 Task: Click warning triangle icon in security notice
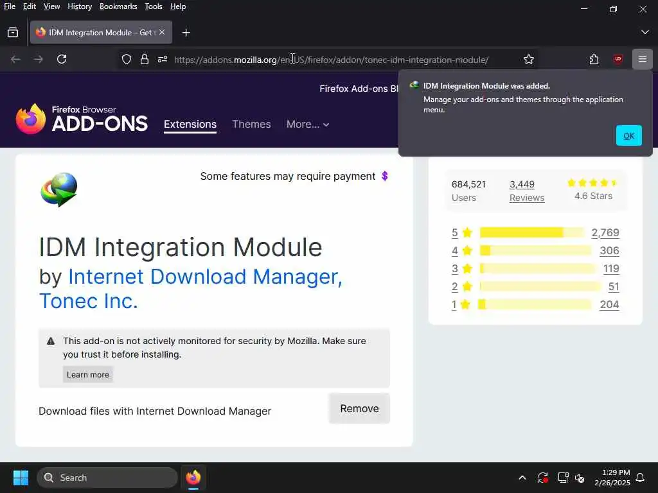[51, 341]
